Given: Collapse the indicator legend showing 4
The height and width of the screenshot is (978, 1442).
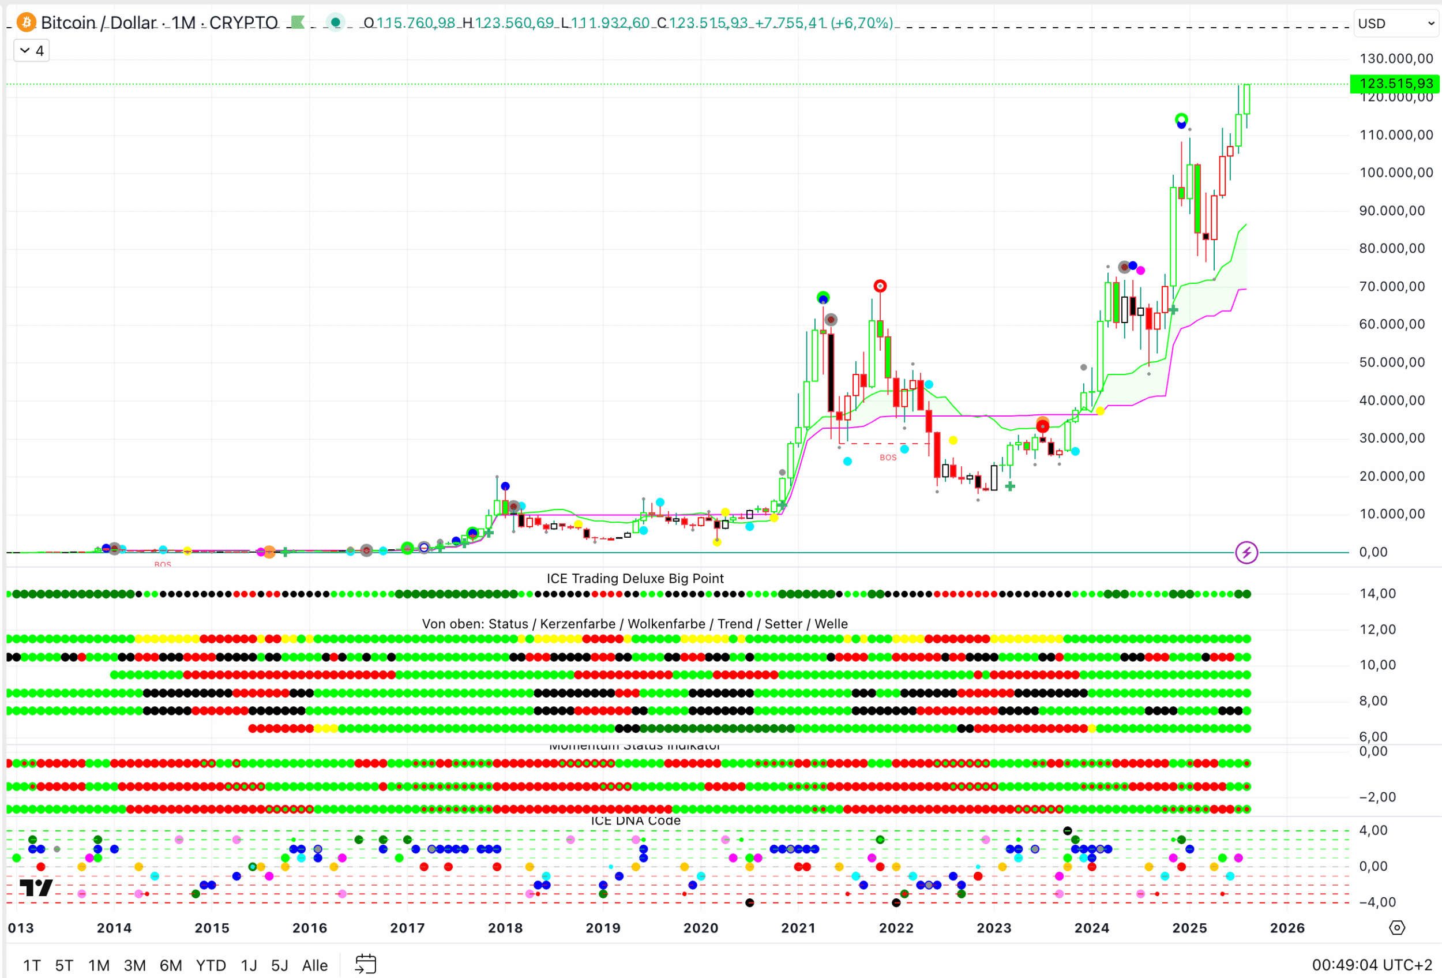Looking at the screenshot, I should (32, 51).
